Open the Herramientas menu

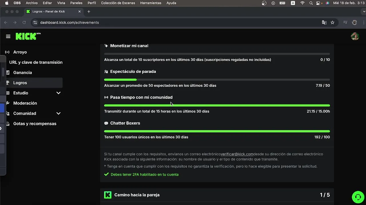point(151,3)
